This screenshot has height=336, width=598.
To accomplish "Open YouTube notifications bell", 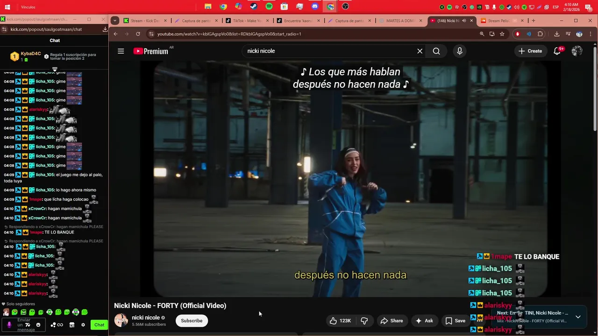I will [x=557, y=51].
